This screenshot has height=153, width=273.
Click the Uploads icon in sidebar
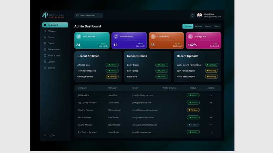coord(45,62)
